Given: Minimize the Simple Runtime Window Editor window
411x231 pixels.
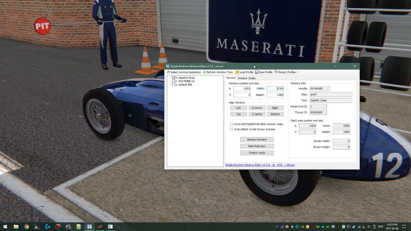Looking at the screenshot, I should click(x=335, y=66).
